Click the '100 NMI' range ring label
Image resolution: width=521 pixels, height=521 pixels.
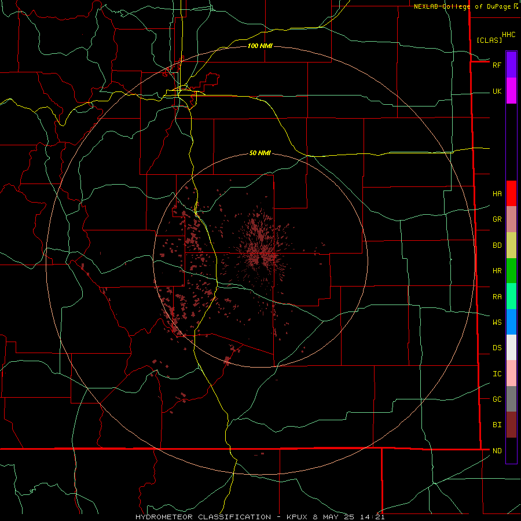[x=260, y=46]
